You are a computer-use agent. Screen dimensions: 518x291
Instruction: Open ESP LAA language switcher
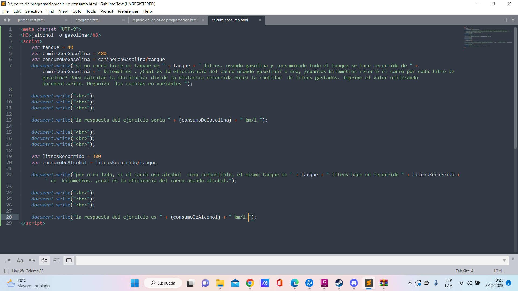tap(448, 283)
